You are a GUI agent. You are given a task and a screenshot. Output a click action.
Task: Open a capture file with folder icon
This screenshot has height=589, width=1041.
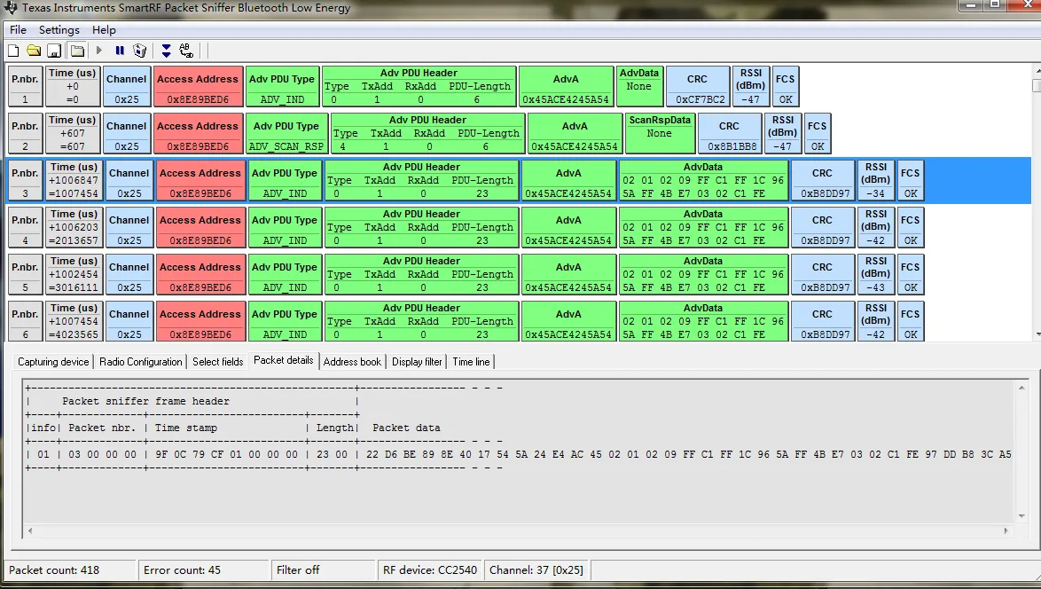34,51
